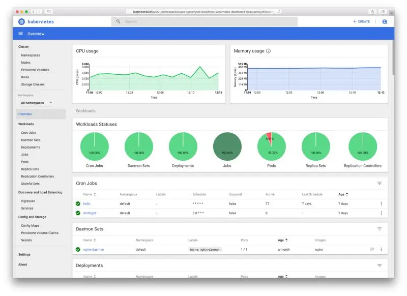407x296 pixels.
Task: Click the Kubernetes logo icon
Action: point(21,21)
